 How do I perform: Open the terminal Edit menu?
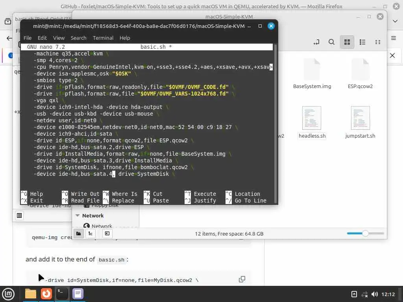point(42,38)
